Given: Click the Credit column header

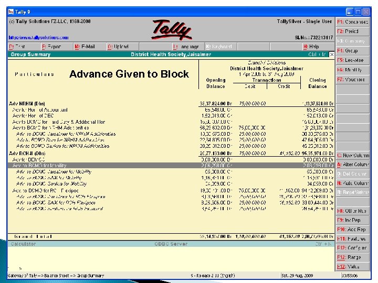Looking at the screenshot, I should point(283,86).
